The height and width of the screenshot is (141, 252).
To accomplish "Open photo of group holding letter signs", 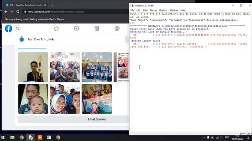I will tap(97, 67).
